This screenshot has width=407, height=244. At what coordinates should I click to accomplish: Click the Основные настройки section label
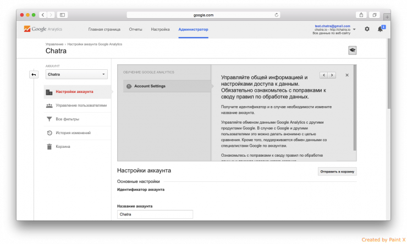pyautogui.click(x=139, y=181)
